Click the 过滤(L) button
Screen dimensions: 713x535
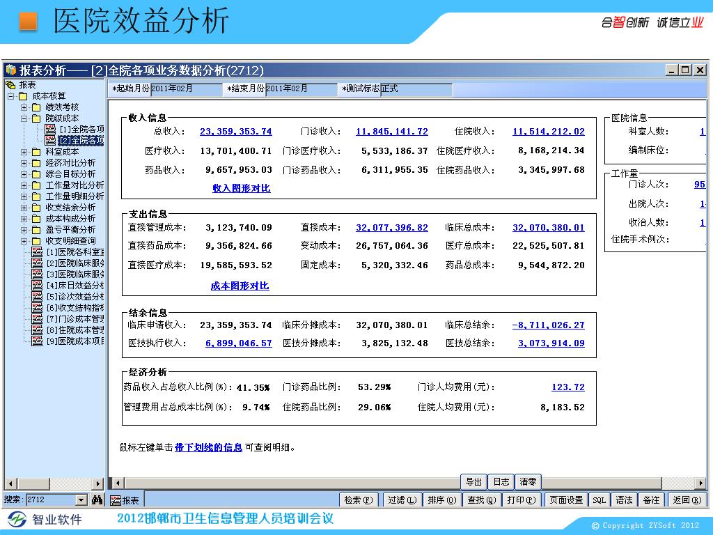(x=402, y=500)
